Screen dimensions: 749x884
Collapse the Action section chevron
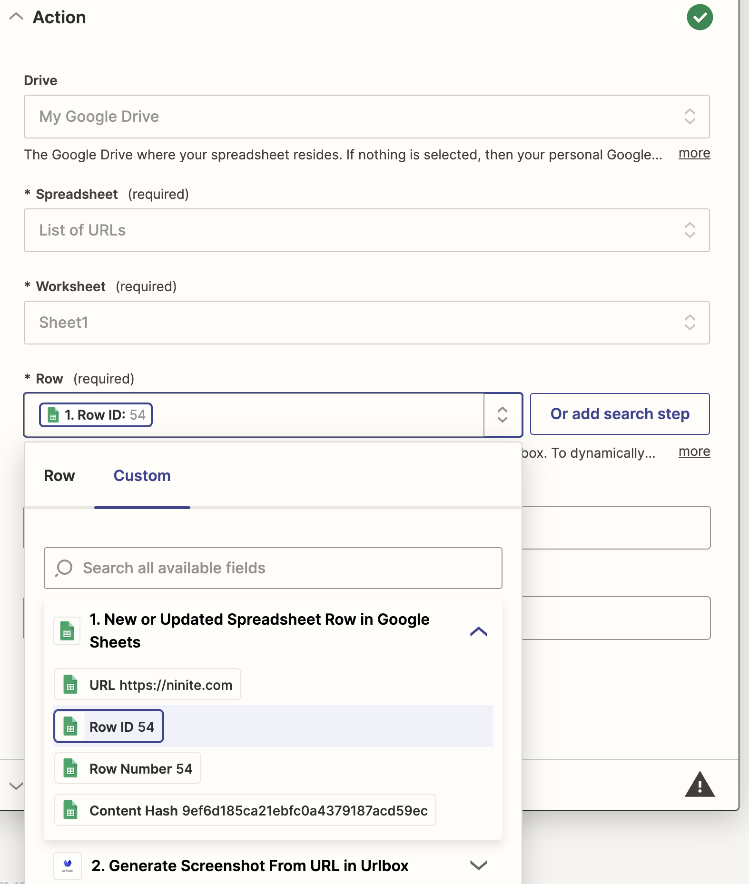pos(16,17)
